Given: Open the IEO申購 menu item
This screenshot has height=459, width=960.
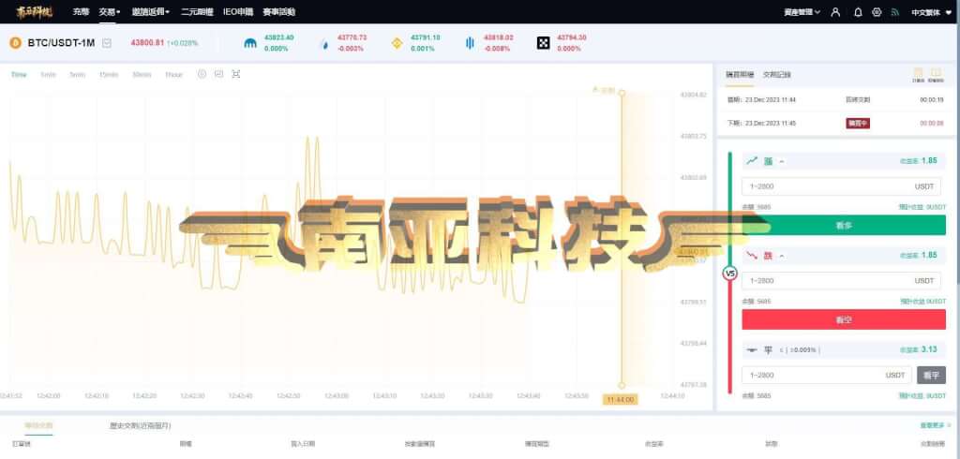Looking at the screenshot, I should (x=237, y=11).
